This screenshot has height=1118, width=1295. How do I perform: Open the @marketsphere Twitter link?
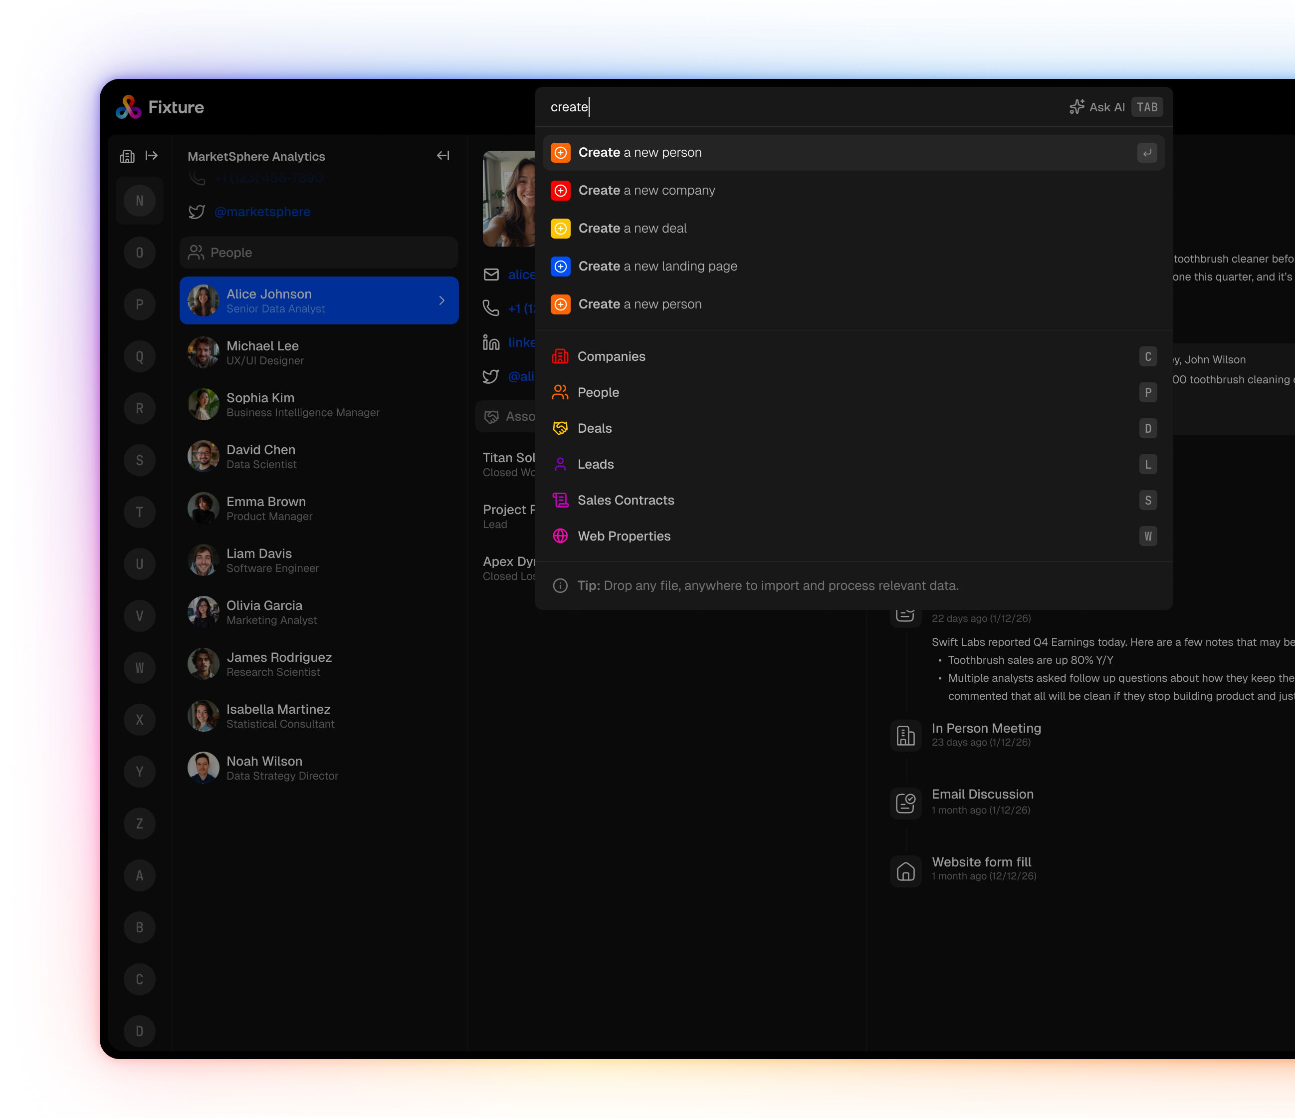tap(262, 211)
